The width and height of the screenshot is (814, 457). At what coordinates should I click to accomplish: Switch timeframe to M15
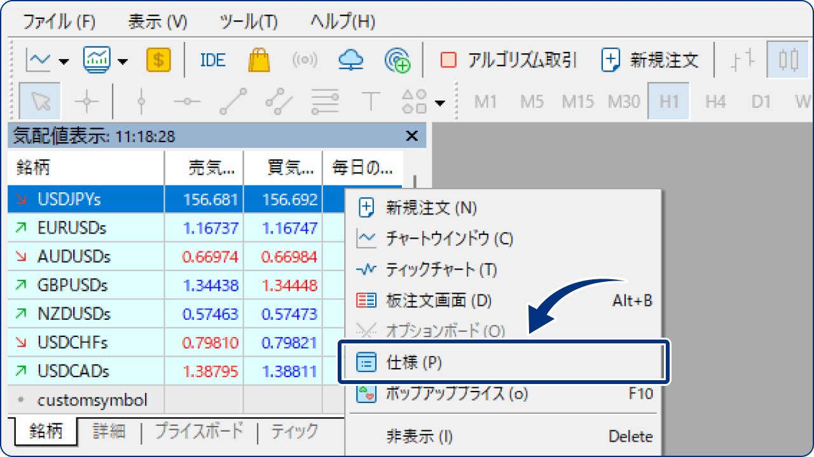577,101
